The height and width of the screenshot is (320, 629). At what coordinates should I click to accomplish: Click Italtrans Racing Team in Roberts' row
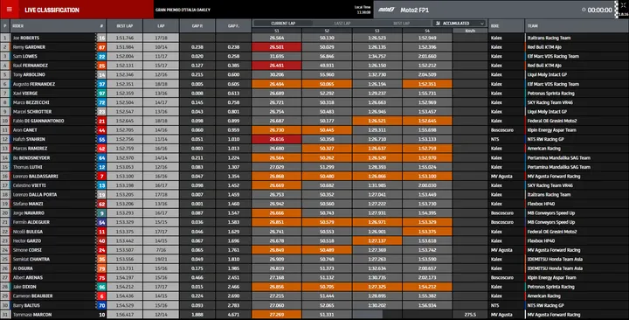[x=549, y=38]
